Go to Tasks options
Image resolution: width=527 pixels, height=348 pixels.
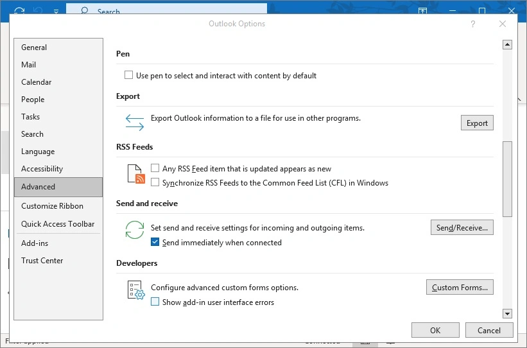(x=58, y=117)
